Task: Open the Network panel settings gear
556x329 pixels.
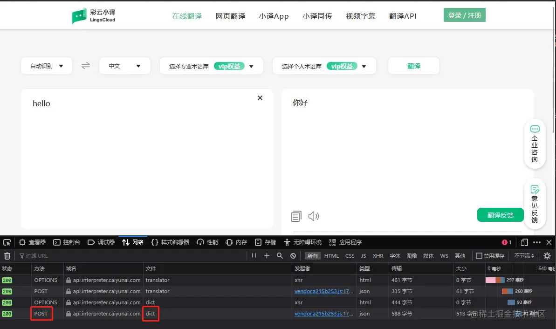Action: click(x=547, y=255)
